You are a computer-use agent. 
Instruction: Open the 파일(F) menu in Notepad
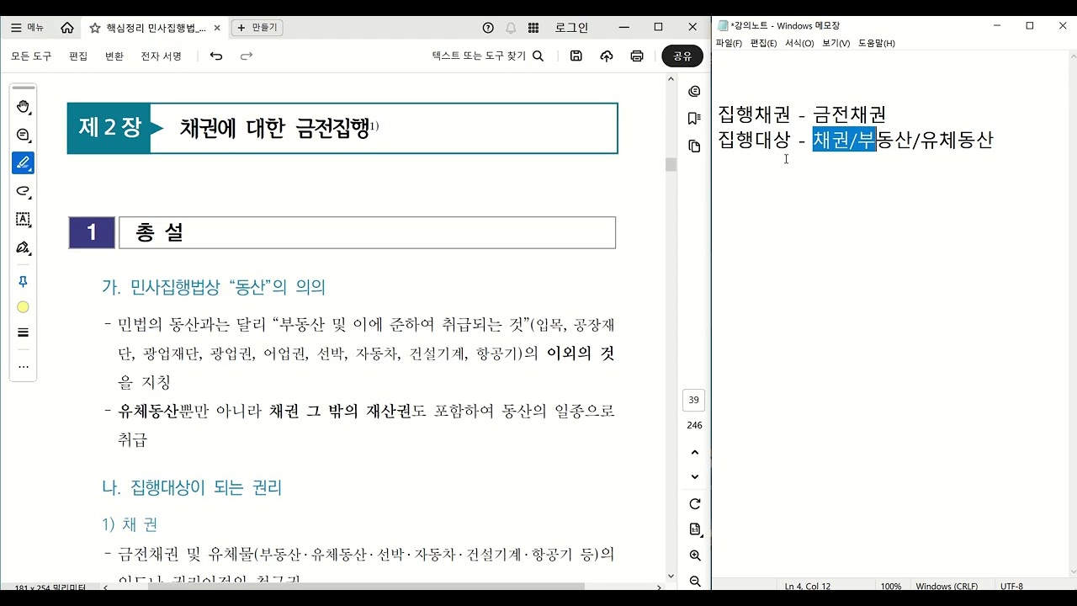pyautogui.click(x=729, y=43)
